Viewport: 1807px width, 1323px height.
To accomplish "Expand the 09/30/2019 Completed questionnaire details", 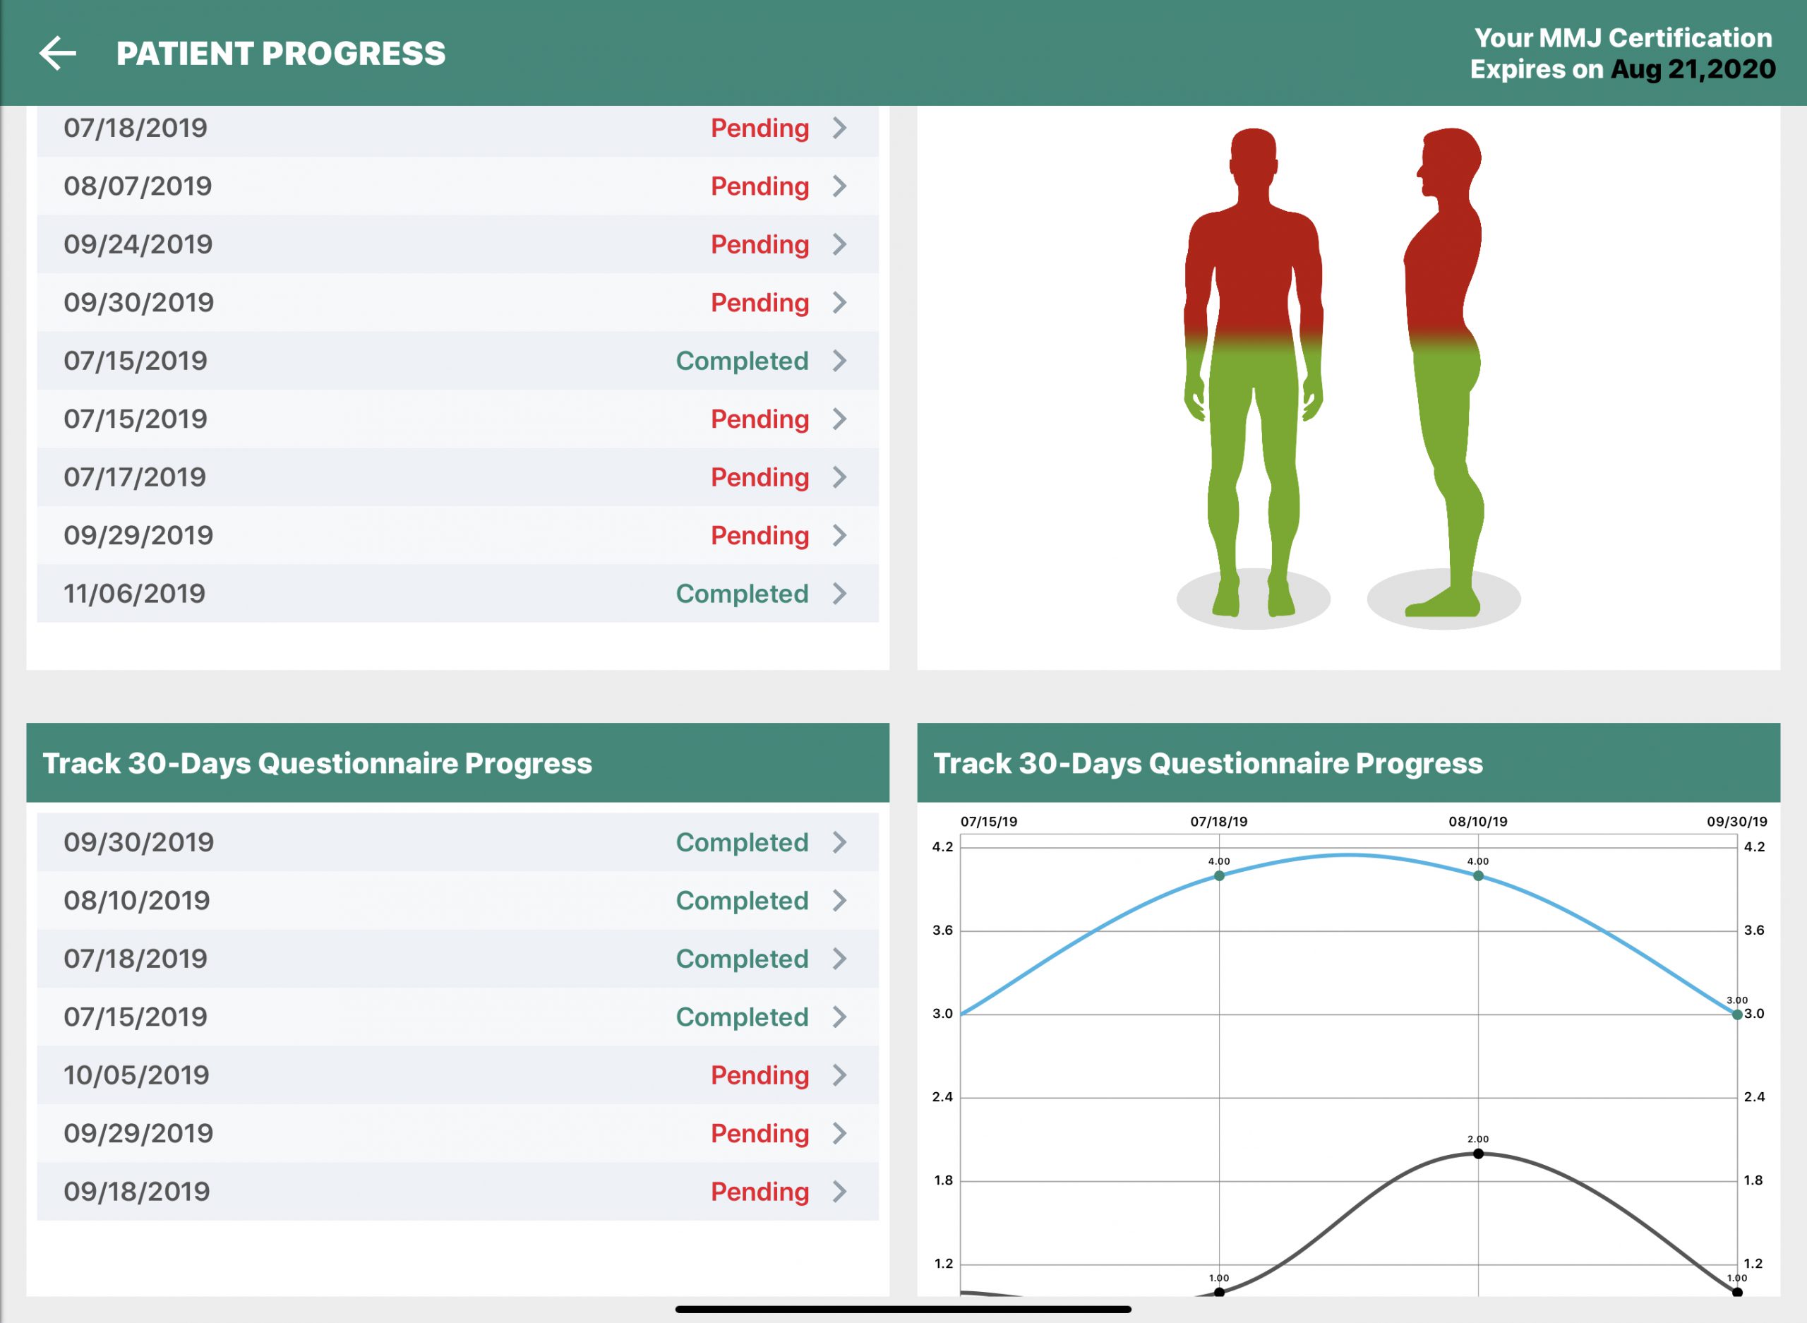I will pyautogui.click(x=742, y=842).
